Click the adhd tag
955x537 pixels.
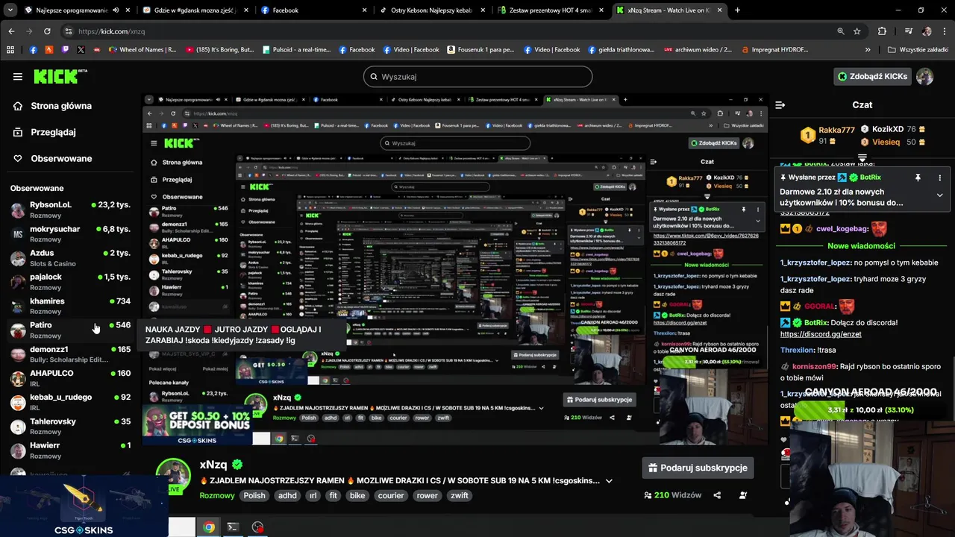coord(287,495)
